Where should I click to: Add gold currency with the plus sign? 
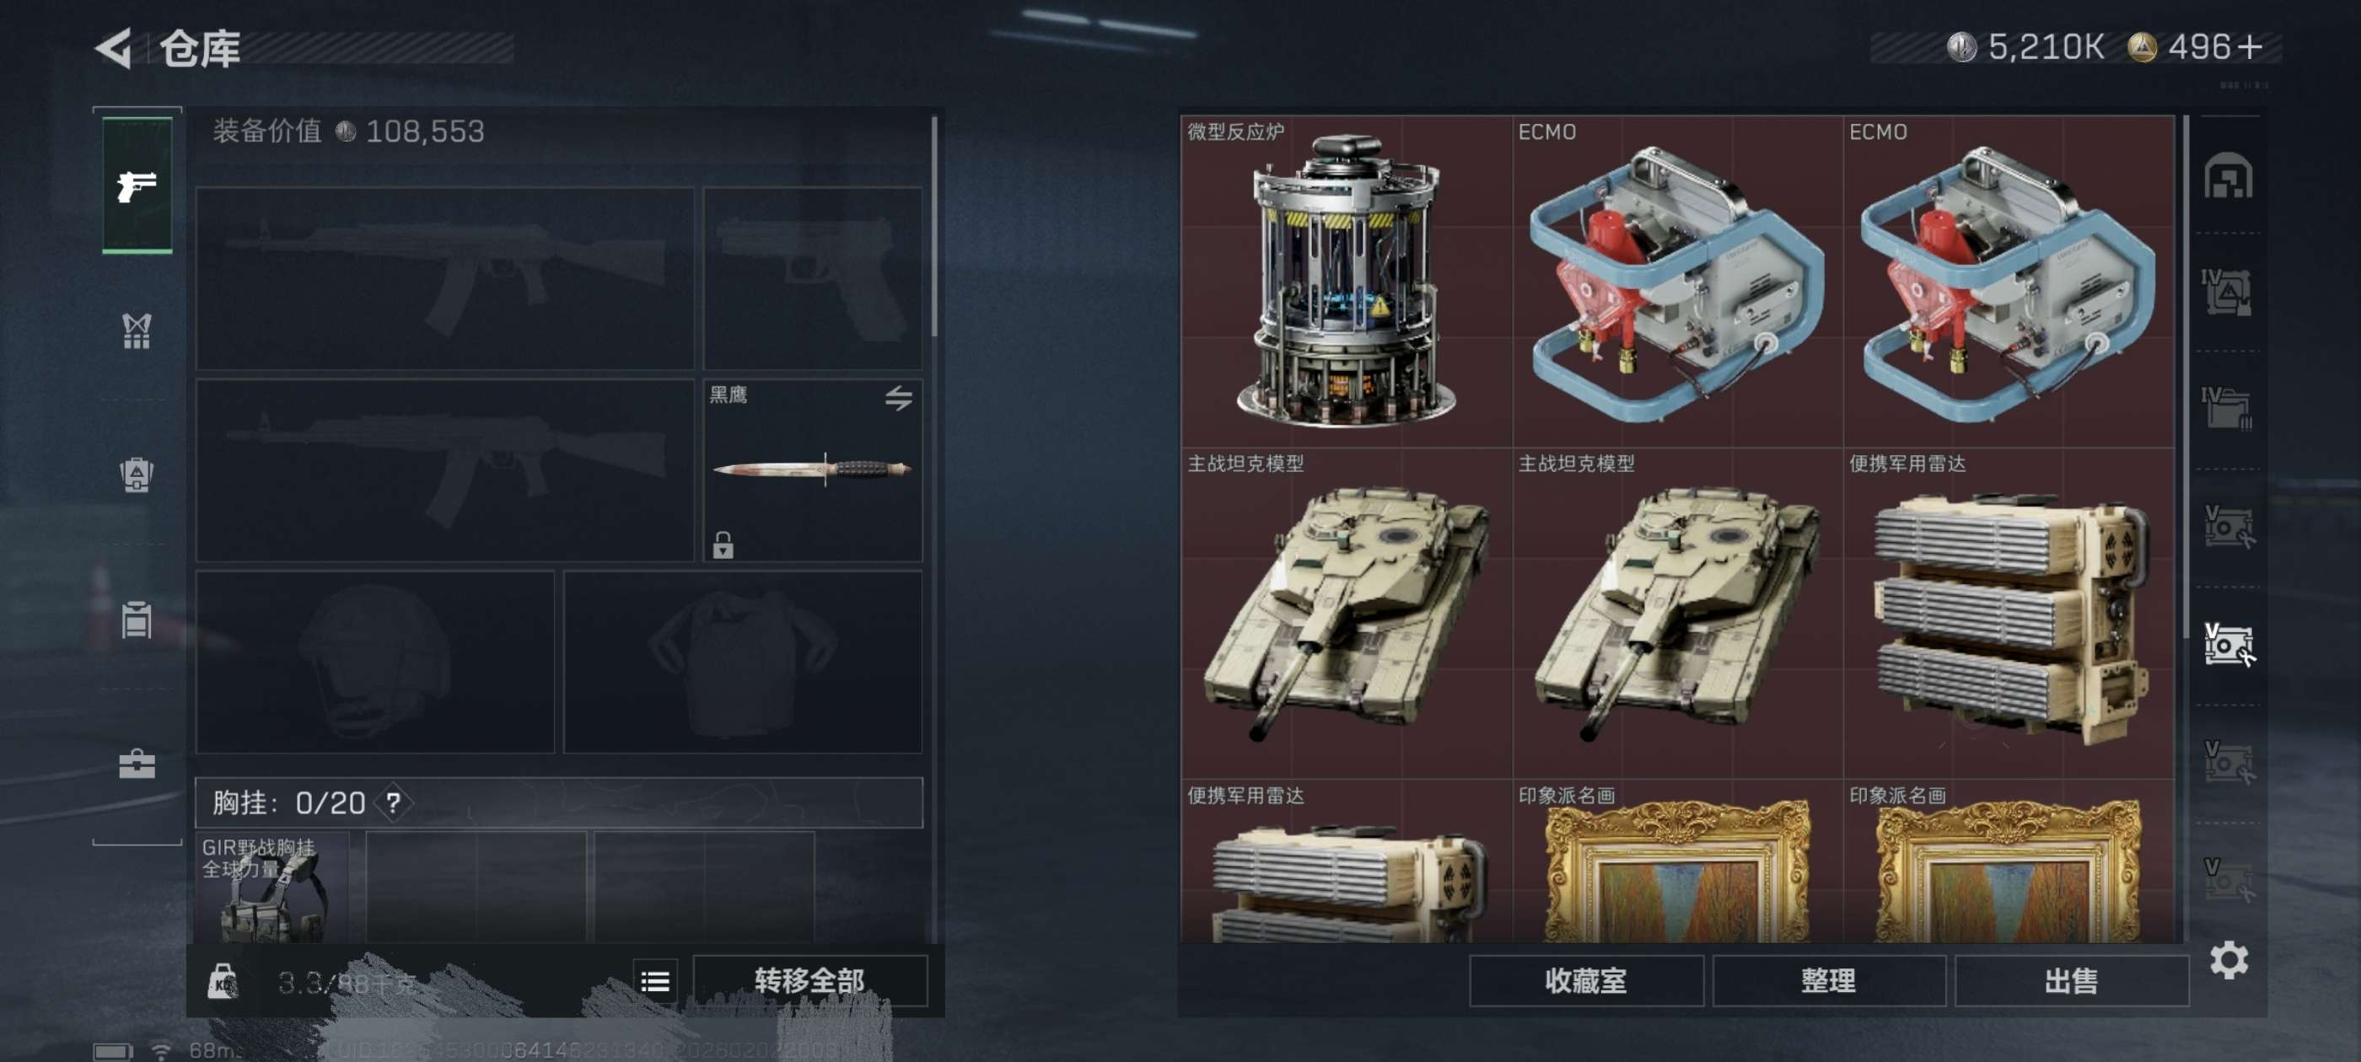2250,46
